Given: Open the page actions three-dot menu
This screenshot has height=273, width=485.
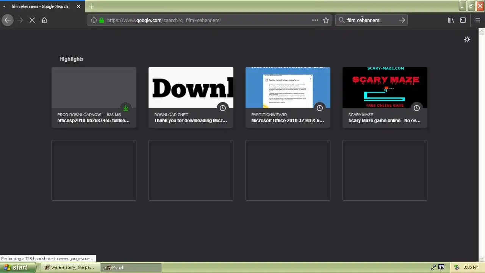Looking at the screenshot, I should [315, 20].
